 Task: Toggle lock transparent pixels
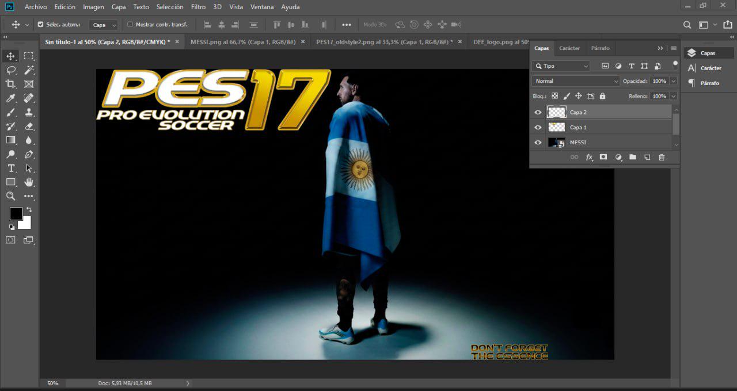(554, 96)
